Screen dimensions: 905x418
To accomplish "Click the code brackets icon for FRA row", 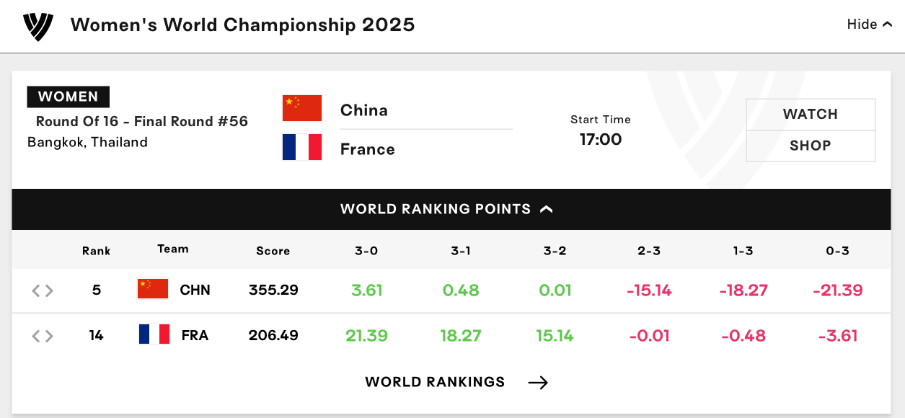I will pyautogui.click(x=43, y=336).
